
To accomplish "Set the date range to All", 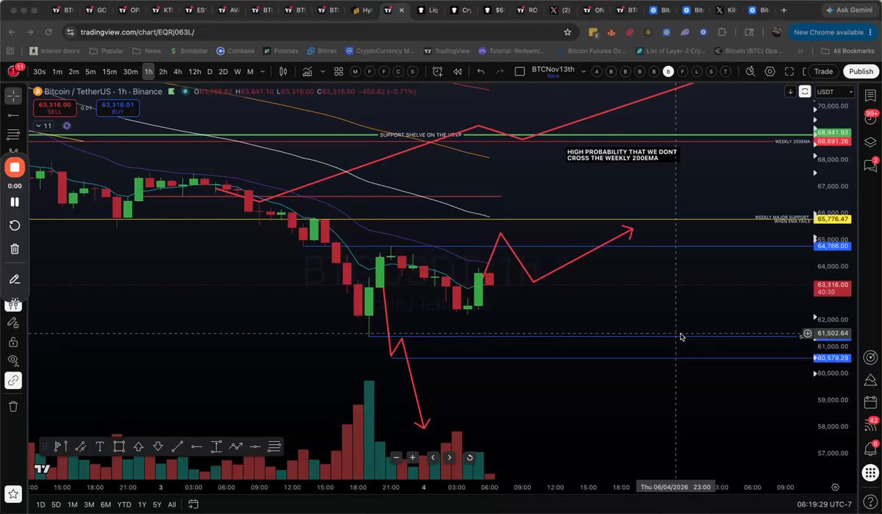I will (171, 504).
